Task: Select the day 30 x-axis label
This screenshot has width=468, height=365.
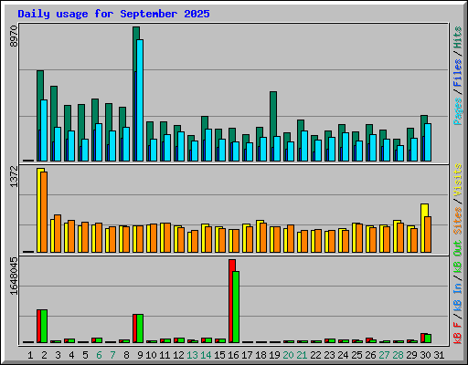Action: (425, 355)
